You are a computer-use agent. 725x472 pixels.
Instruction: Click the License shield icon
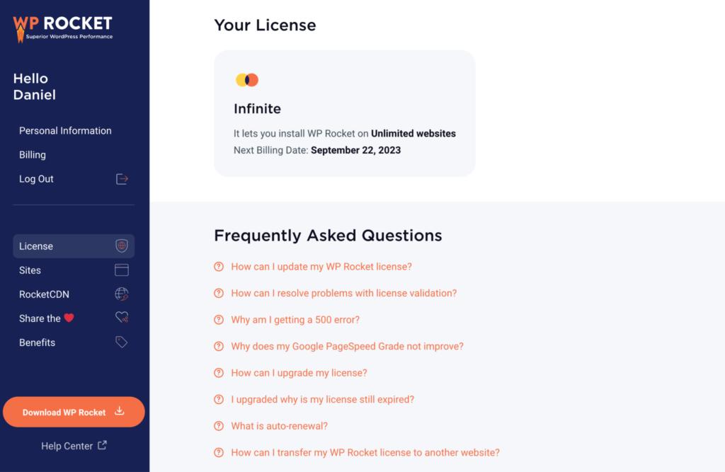click(122, 246)
